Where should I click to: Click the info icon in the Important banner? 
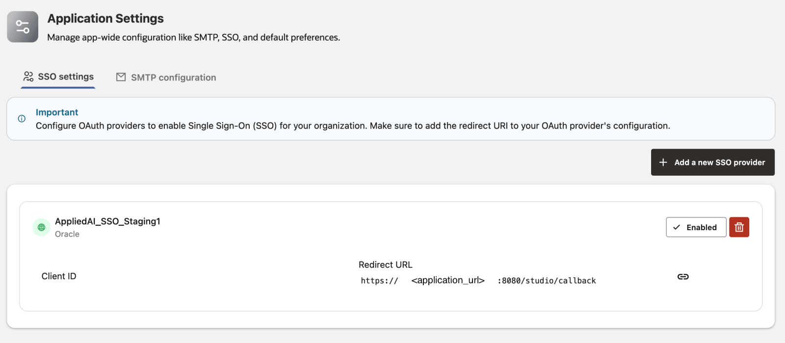tap(21, 119)
